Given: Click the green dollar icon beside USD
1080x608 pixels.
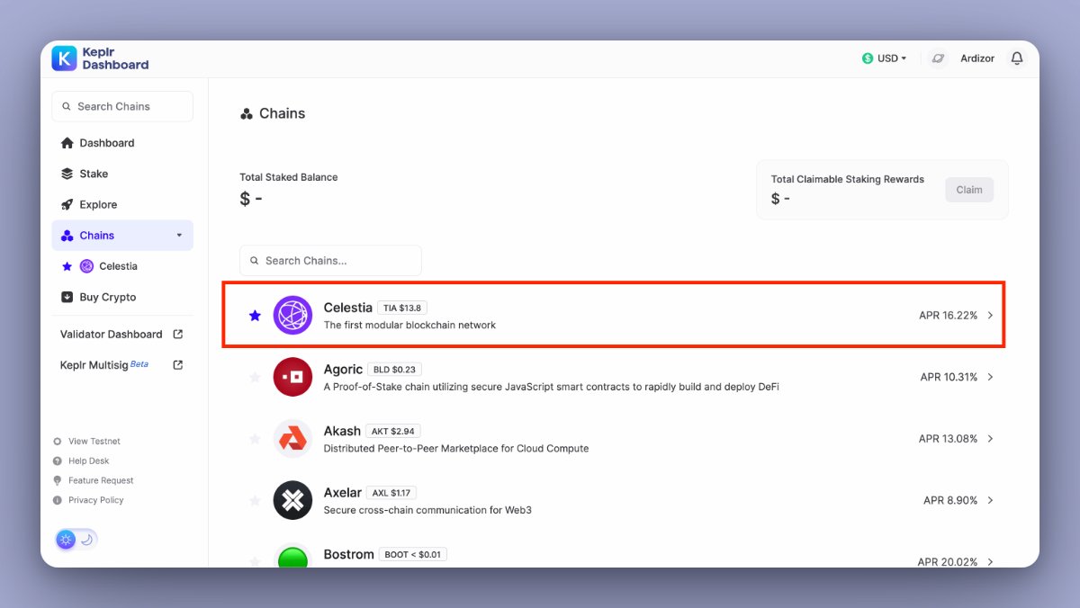Looking at the screenshot, I should coord(868,58).
